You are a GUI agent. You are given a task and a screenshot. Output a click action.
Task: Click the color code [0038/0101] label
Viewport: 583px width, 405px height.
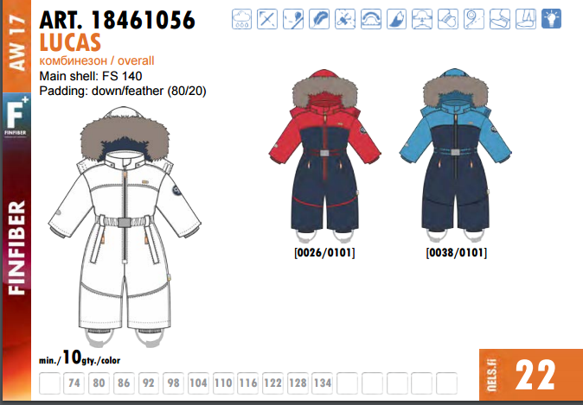click(456, 253)
